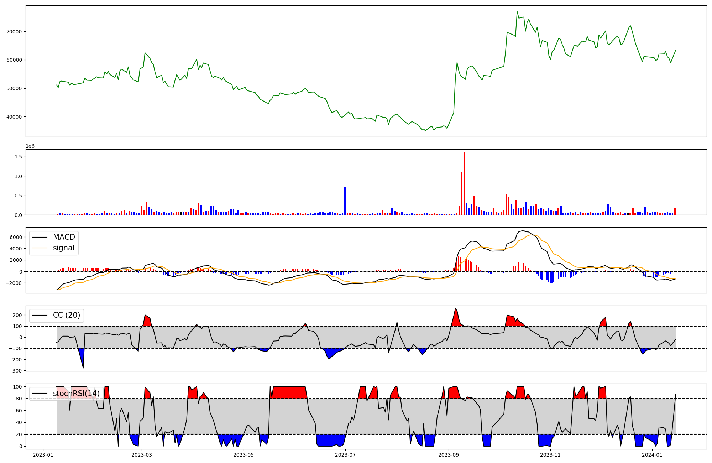Click the 1e6 volume scale label
The width and height of the screenshot is (712, 463).
[30, 146]
